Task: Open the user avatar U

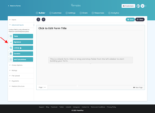Action: pos(143,6)
